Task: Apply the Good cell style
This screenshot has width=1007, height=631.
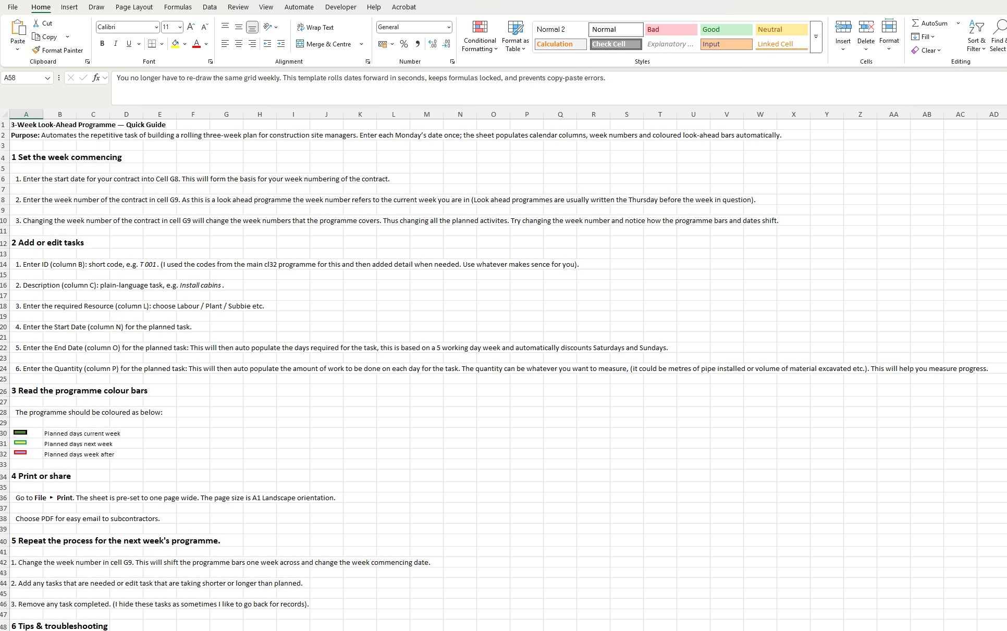Action: tap(726, 30)
